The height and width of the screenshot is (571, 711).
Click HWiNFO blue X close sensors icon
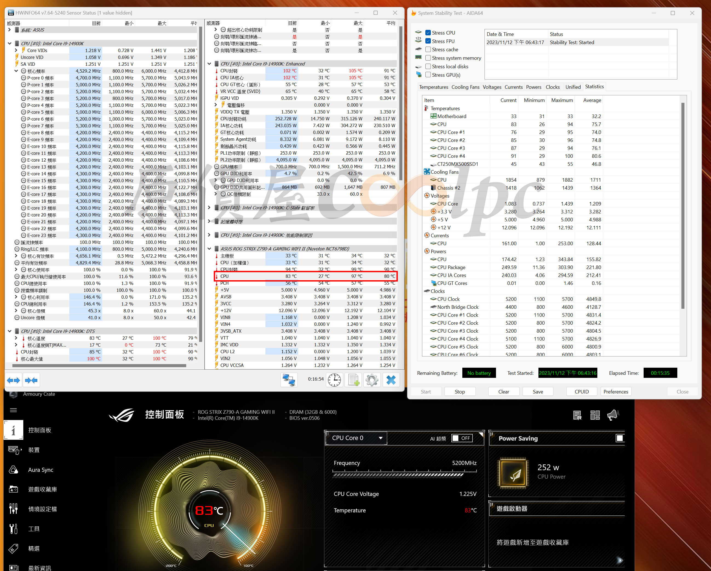391,380
